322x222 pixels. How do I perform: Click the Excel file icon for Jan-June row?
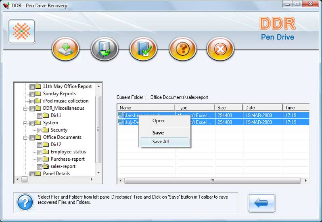(x=121, y=115)
